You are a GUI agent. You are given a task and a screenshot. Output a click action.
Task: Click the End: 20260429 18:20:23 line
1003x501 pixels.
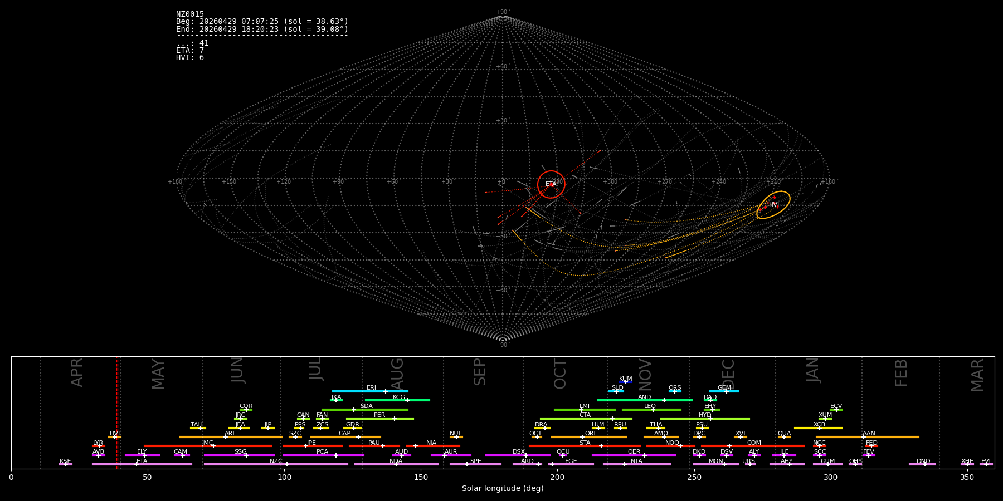click(x=262, y=29)
